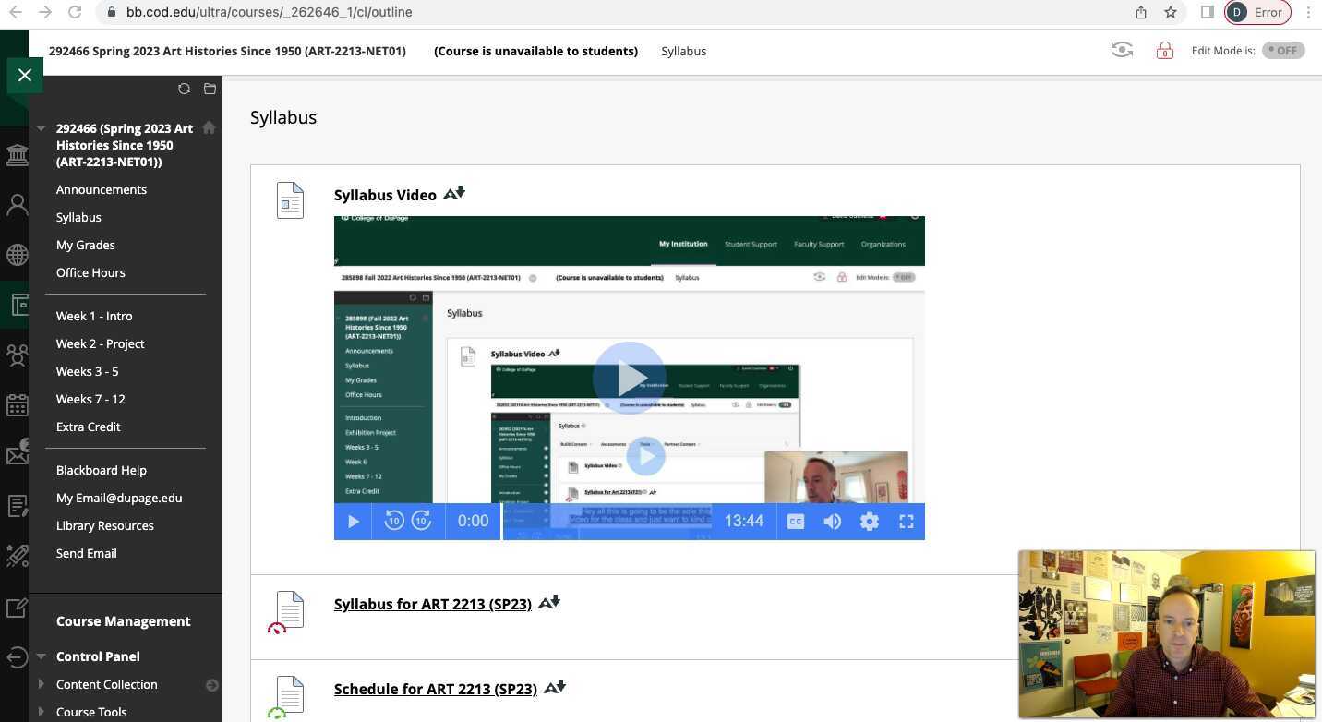
Task: Click the course availability lock icon
Action: tap(1164, 51)
